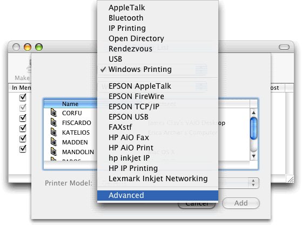Viewport: 302px width, 225px height.
Task: Click the KATELIOS computer icon
Action: 53,133
